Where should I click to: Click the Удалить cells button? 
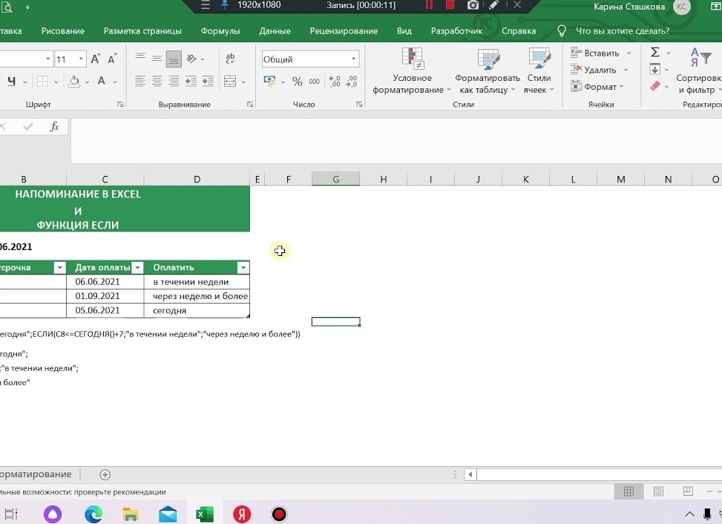point(600,70)
